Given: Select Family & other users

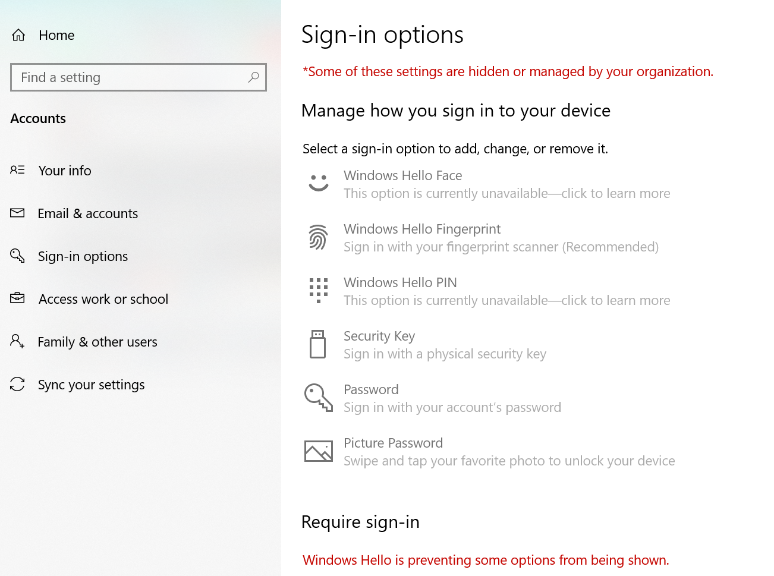Looking at the screenshot, I should [97, 342].
